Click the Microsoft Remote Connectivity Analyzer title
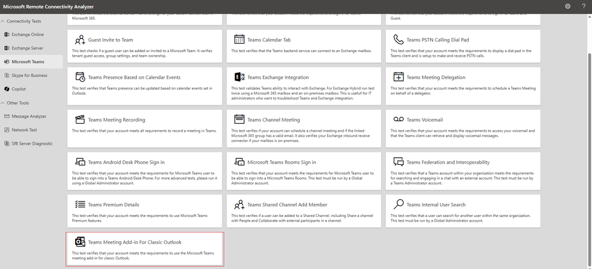 (x=49, y=7)
